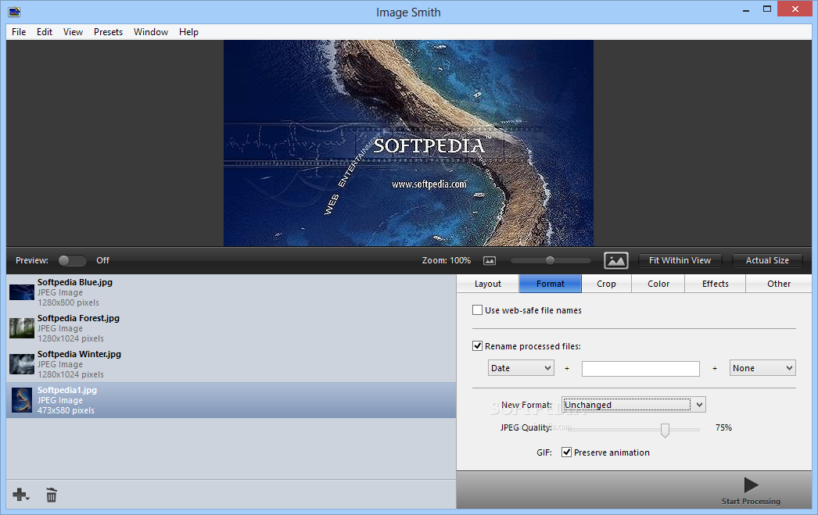Switch to the Other tab

pyautogui.click(x=779, y=284)
